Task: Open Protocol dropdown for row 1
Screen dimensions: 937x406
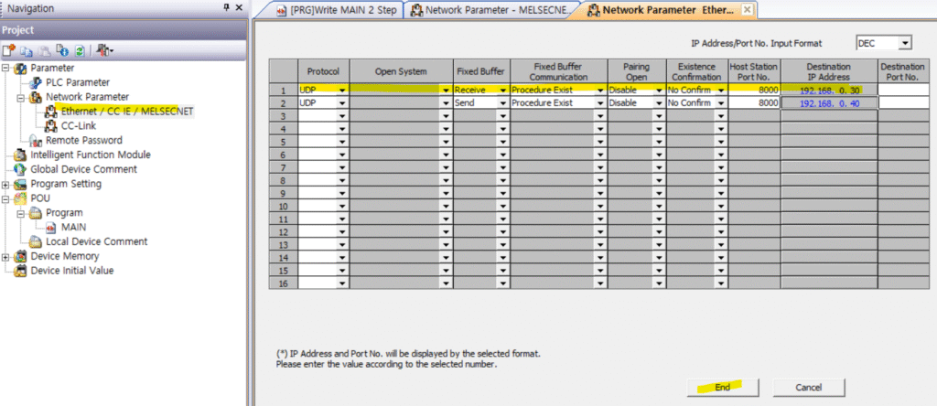Action: (x=342, y=91)
